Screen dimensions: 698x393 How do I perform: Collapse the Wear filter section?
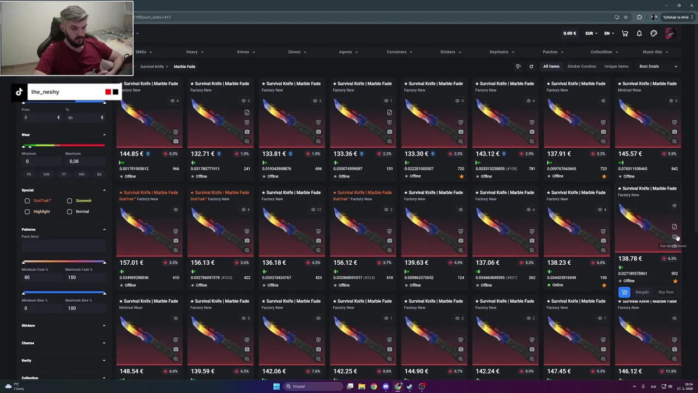pyautogui.click(x=104, y=135)
